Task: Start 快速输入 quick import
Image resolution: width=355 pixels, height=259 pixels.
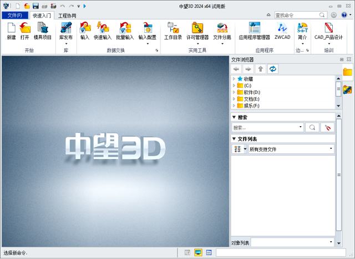Action: 103,28
